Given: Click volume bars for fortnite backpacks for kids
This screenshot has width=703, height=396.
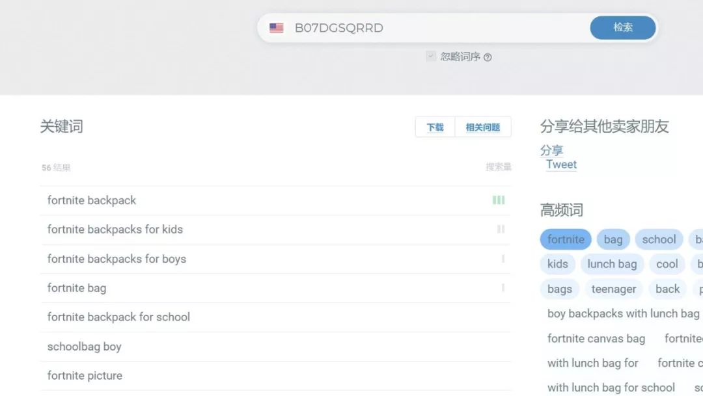Looking at the screenshot, I should 501,229.
